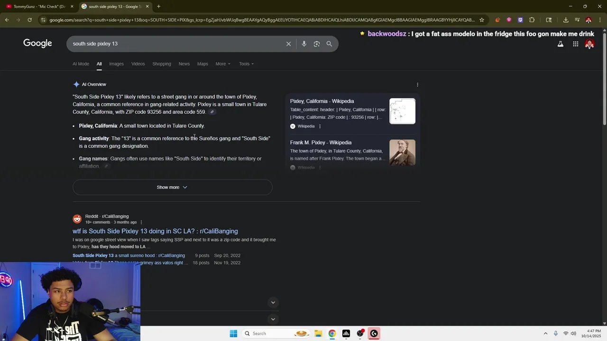Viewport: 607px width, 341px height.
Task: Open OBS Studio from the taskbar
Action: click(360, 333)
